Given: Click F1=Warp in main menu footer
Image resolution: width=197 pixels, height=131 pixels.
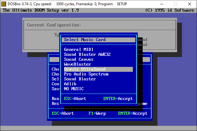Looking at the screenshot, I should (x=97, y=113).
